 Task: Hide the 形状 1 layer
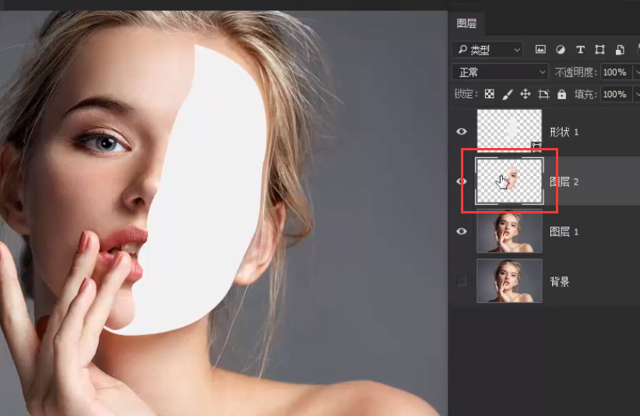click(x=462, y=132)
